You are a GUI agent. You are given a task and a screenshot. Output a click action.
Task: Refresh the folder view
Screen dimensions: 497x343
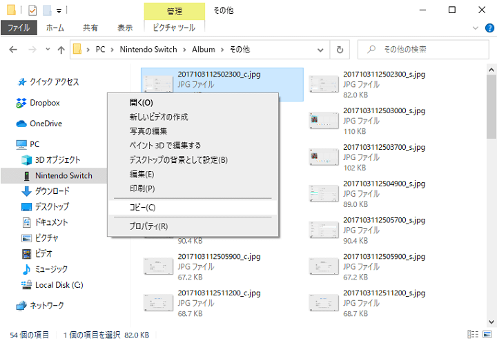[x=340, y=50]
